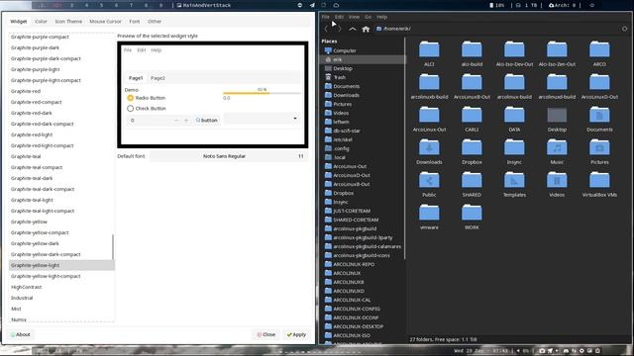Open Edit menu in file manager
This screenshot has width=634, height=356.
339,17
